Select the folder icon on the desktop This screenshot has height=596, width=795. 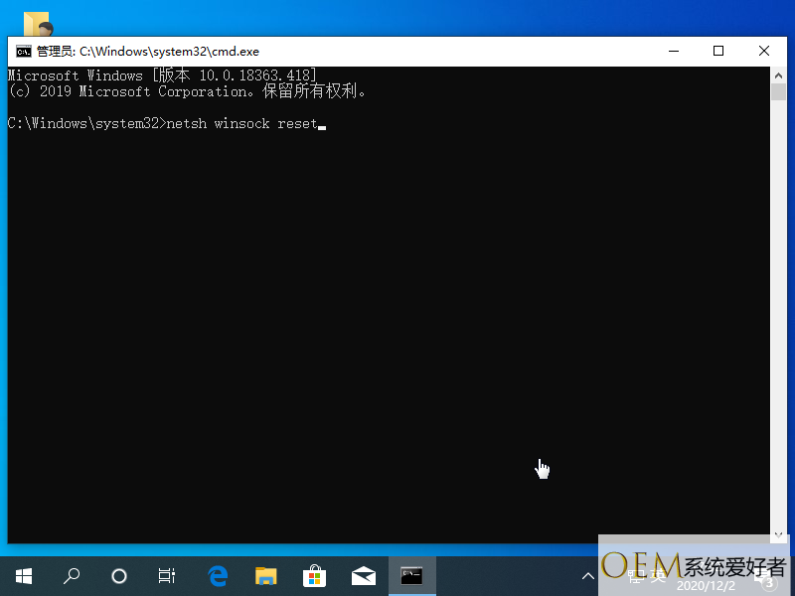pyautogui.click(x=38, y=24)
